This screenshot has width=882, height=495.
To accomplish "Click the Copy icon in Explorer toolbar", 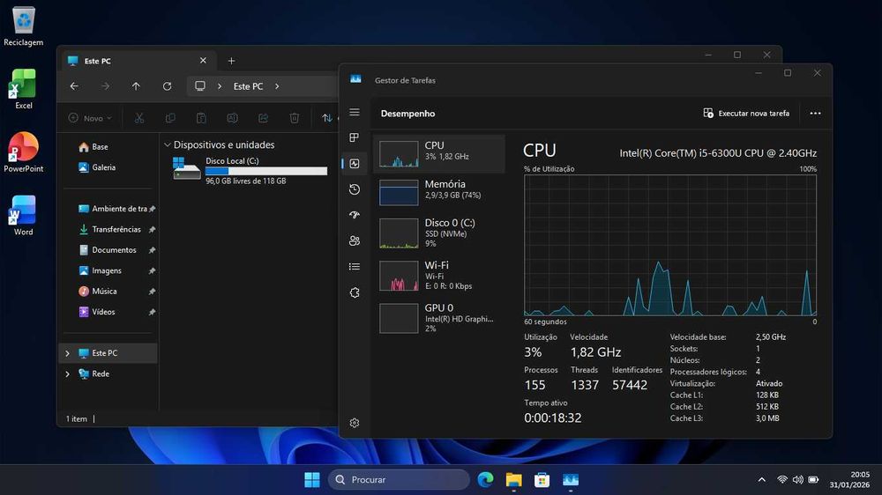I will (170, 118).
